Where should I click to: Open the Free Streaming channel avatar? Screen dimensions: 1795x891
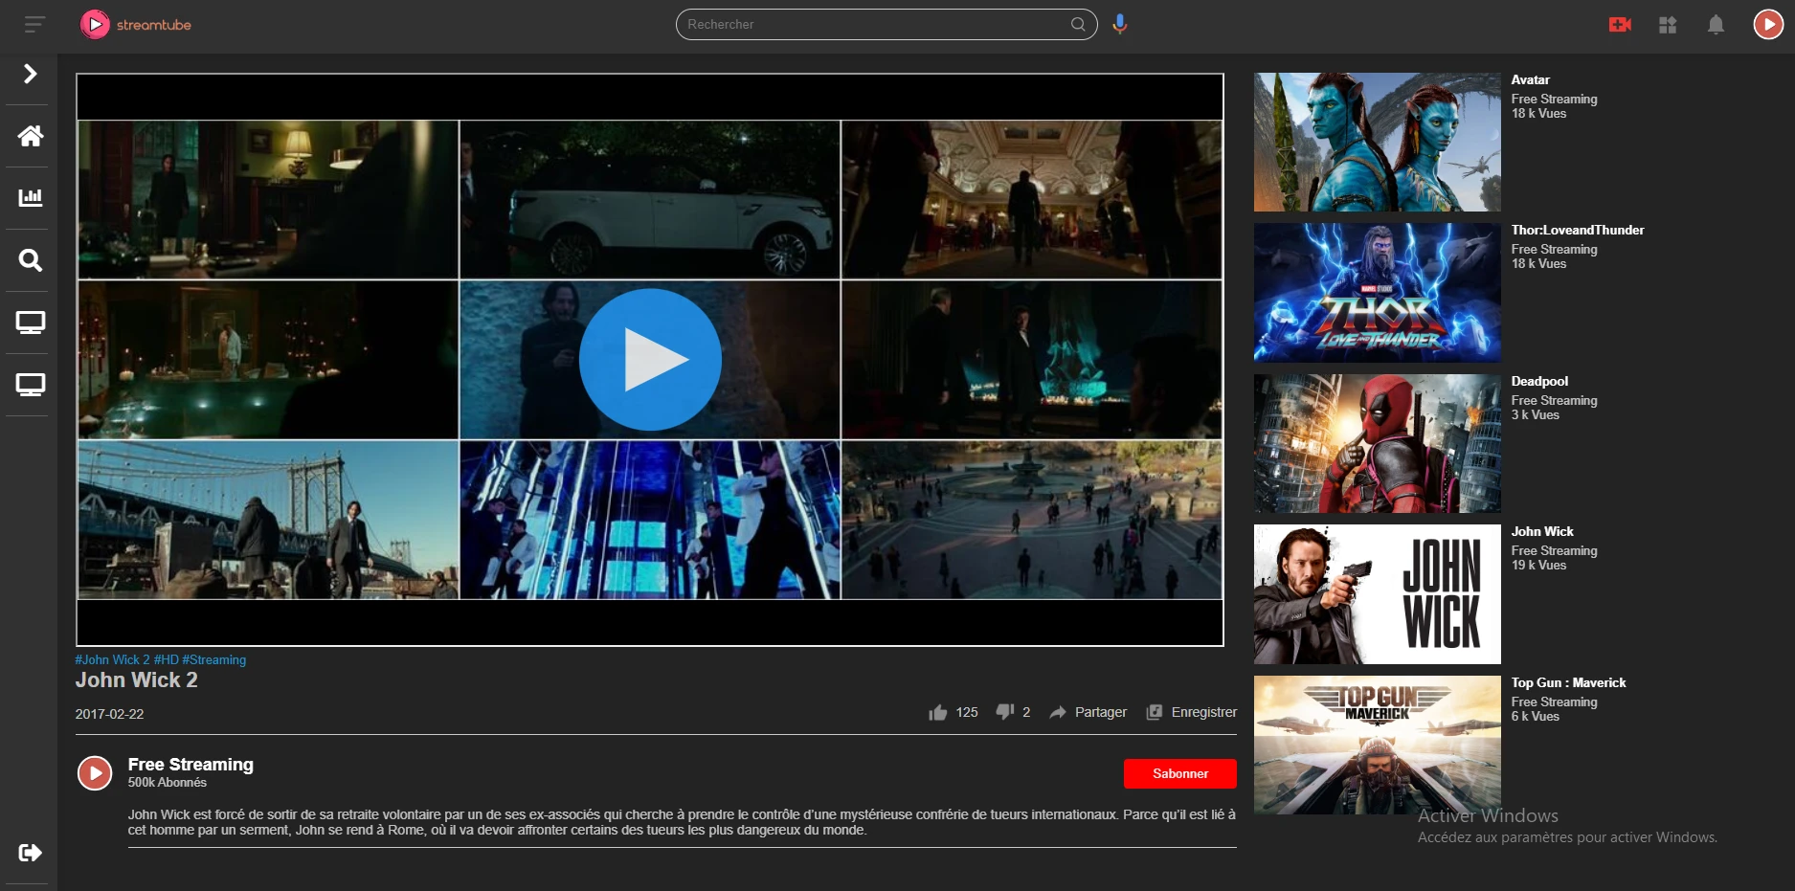[95, 772]
